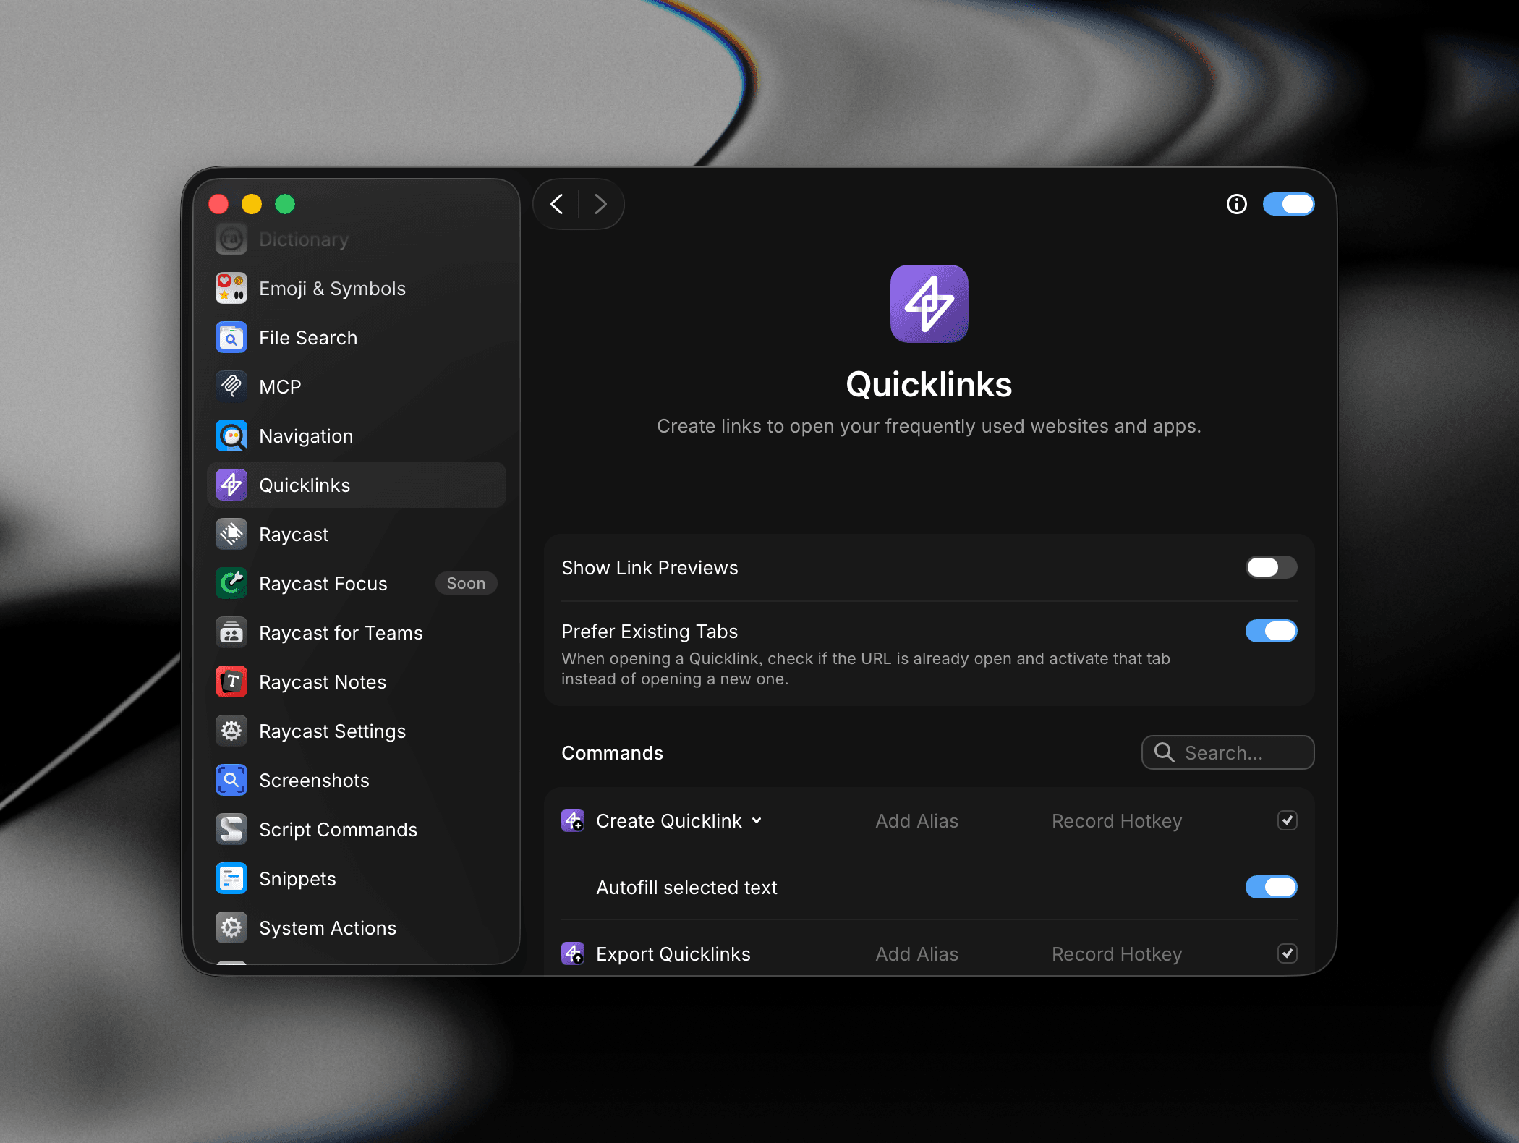Viewport: 1519px width, 1143px height.
Task: Click the Create Quicklink command name
Action: [x=669, y=821]
